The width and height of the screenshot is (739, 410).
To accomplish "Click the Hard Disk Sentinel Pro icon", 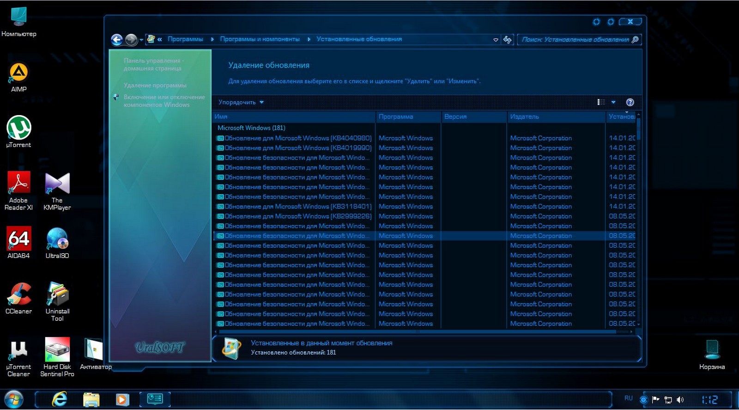I will click(57, 357).
